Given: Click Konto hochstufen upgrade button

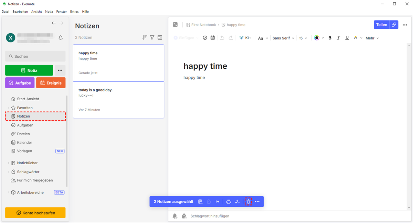Looking at the screenshot, I should point(35,213).
